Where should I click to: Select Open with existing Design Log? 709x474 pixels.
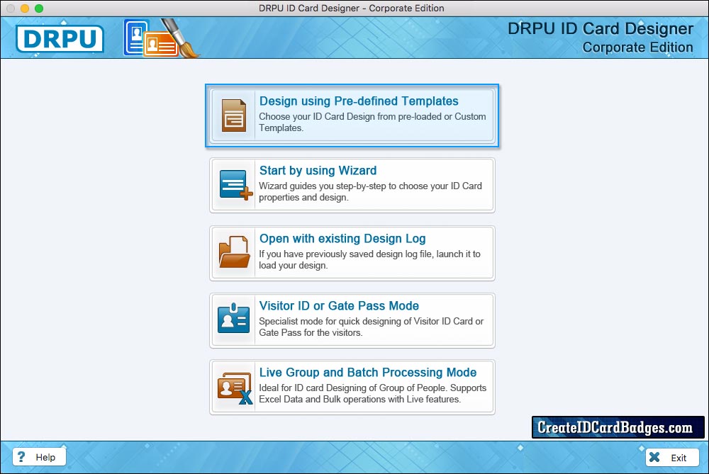(352, 253)
